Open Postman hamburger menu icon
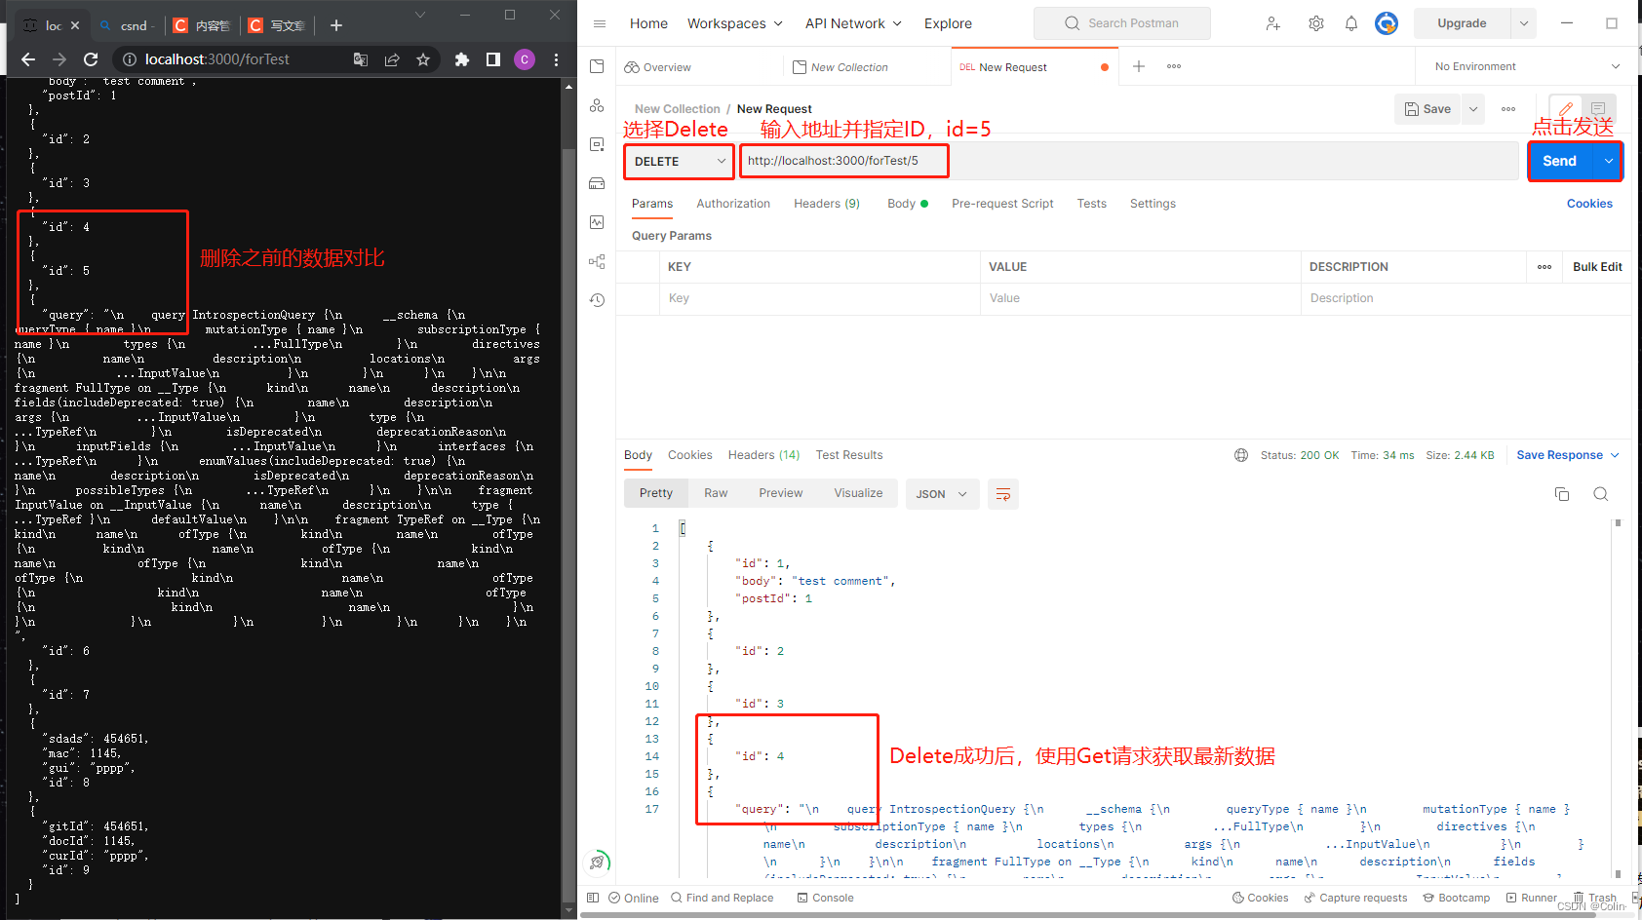Screen dimensions: 1642x920 [600, 23]
